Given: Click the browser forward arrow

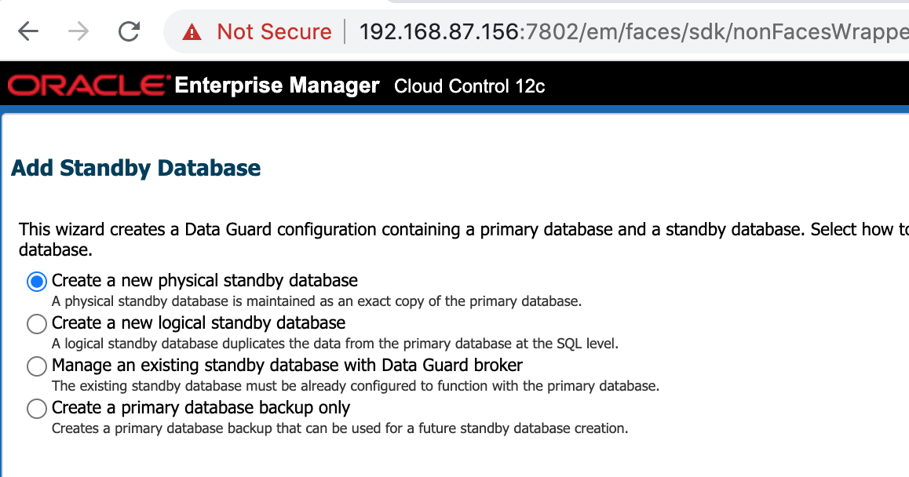Looking at the screenshot, I should pyautogui.click(x=78, y=31).
